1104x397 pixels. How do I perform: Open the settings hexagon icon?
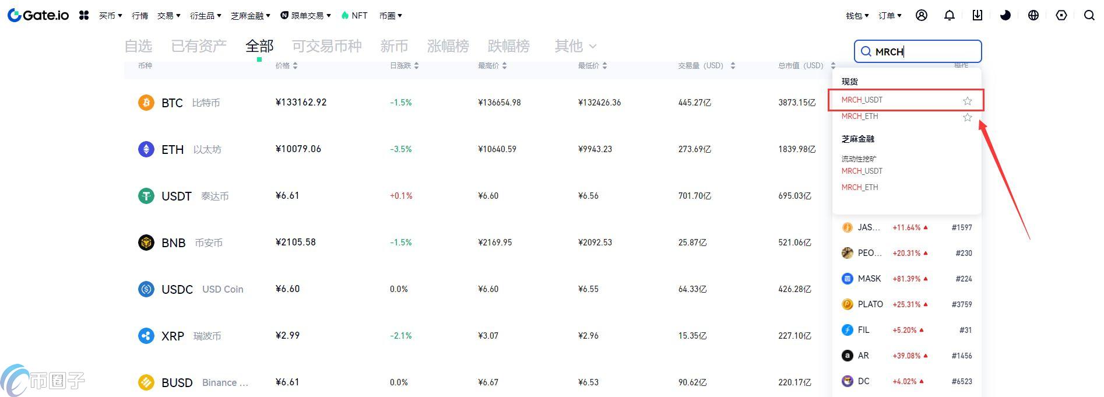[1061, 15]
